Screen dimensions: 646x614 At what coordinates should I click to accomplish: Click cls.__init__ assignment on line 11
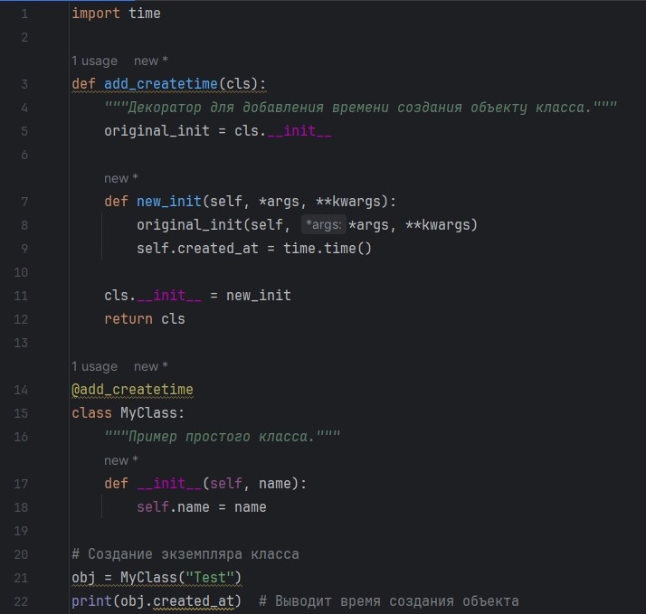(x=197, y=296)
